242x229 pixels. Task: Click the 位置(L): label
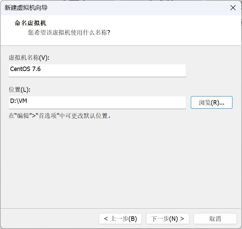click(x=20, y=90)
